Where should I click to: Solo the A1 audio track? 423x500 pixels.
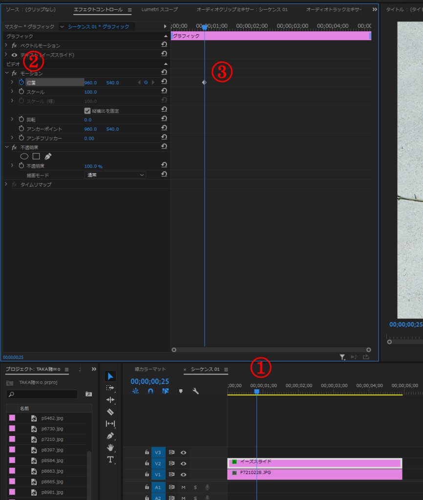(195, 487)
